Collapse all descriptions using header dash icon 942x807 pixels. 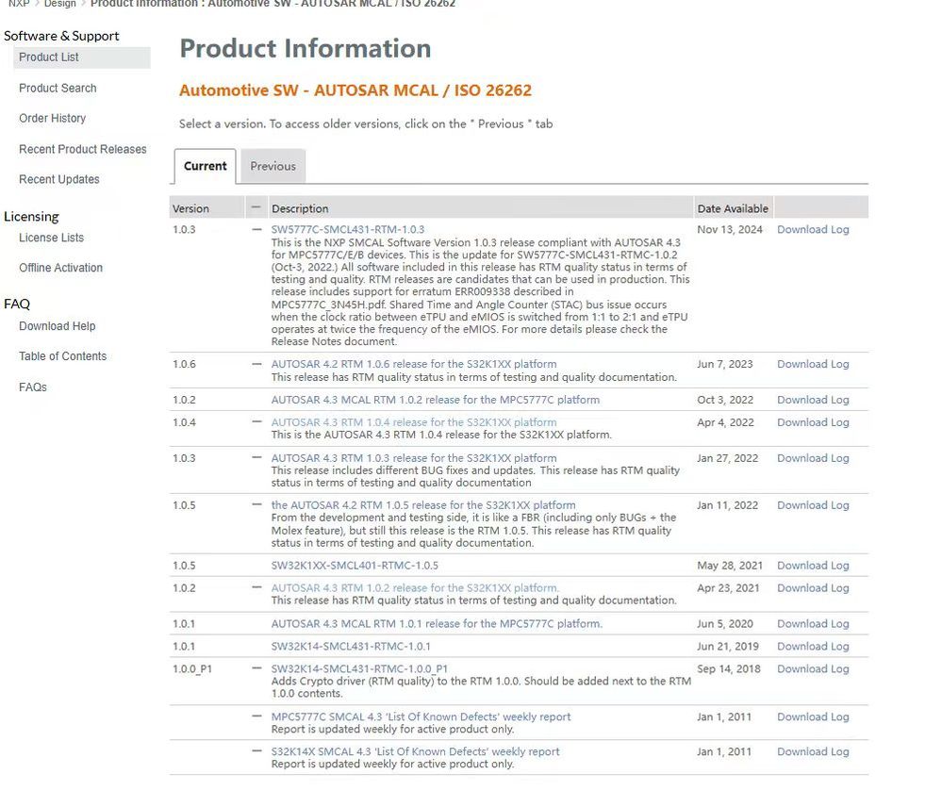click(256, 207)
